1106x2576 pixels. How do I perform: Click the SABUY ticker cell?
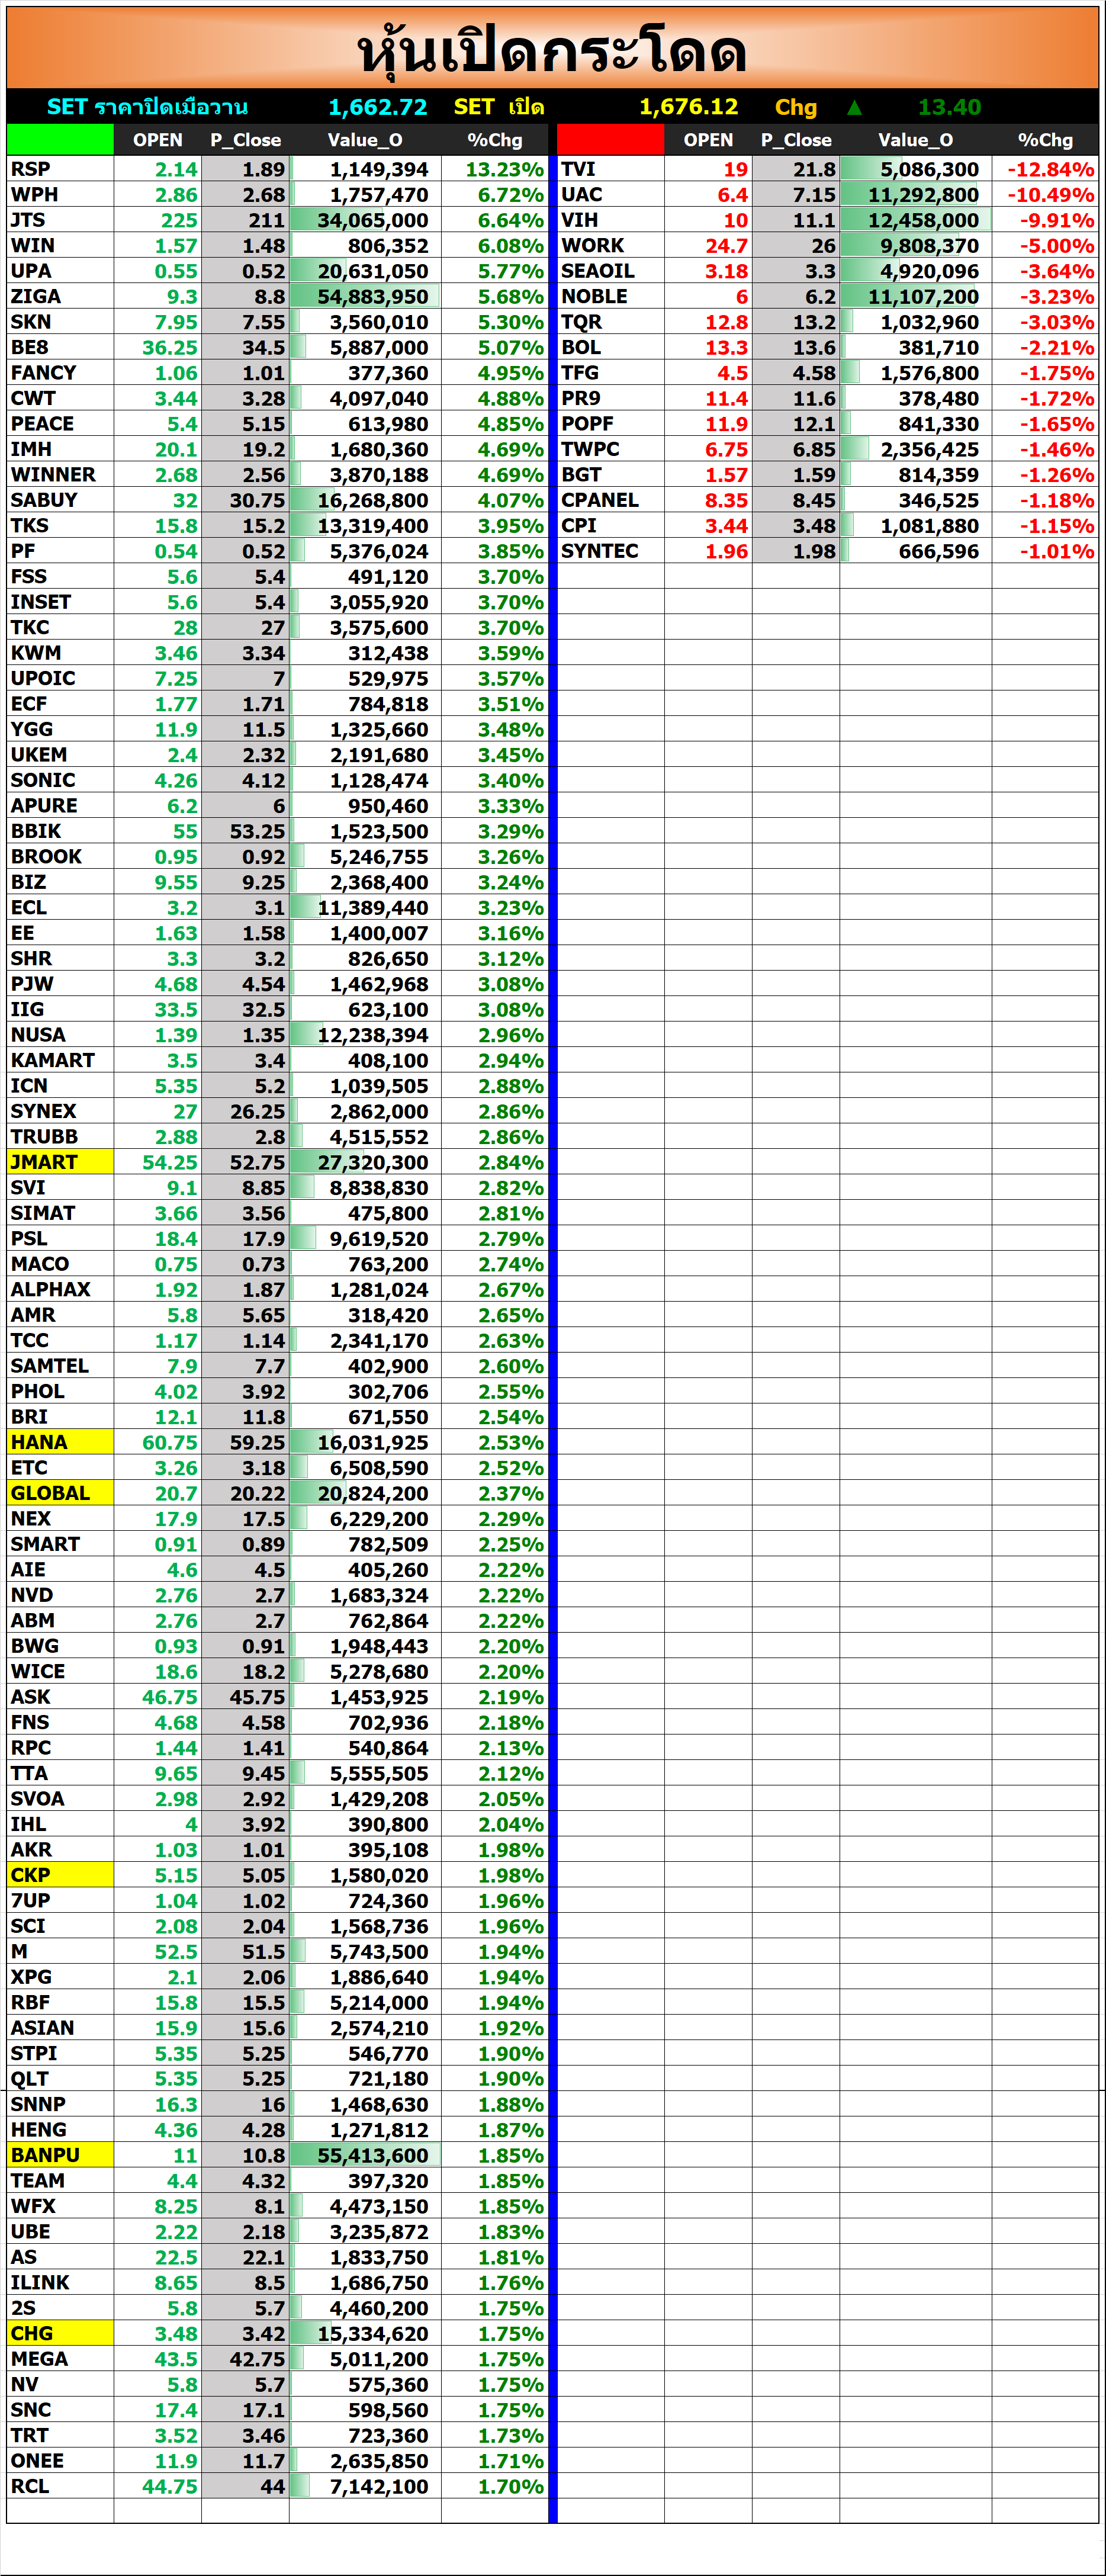click(60, 500)
